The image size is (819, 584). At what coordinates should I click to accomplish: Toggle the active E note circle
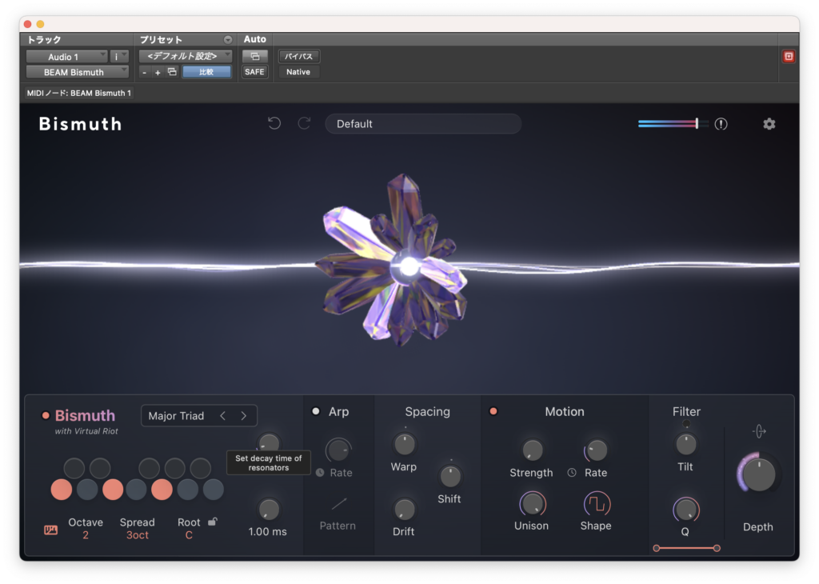(112, 490)
